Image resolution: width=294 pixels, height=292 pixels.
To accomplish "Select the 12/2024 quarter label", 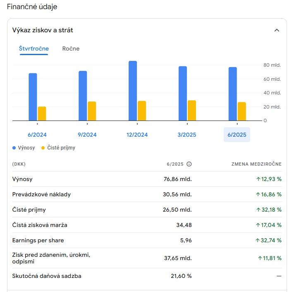I will tap(137, 135).
